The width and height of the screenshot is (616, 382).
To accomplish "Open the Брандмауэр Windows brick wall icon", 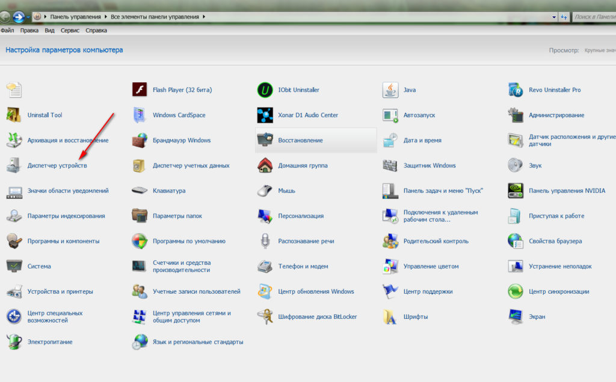I will [x=140, y=141].
